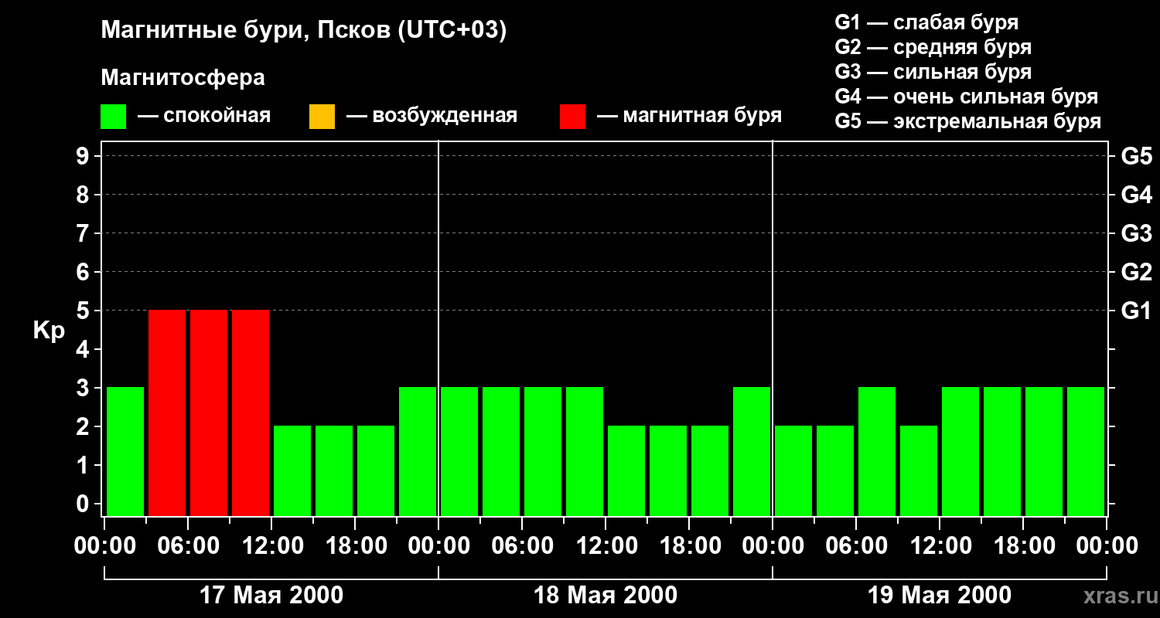This screenshot has height=618, width=1160.
Task: Select the 'G1 — слабая буря' legend line
Action: [x=926, y=22]
